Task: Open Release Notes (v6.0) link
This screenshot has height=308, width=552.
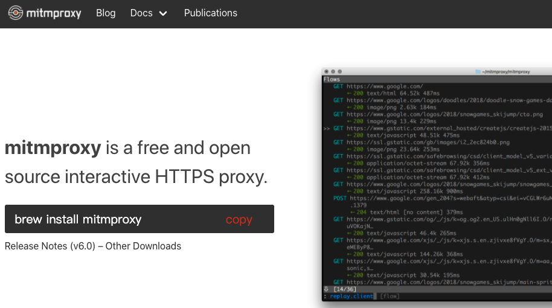Action: coord(50,246)
